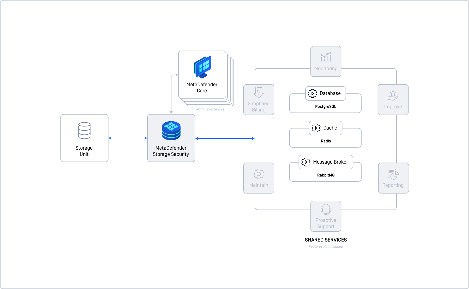The width and height of the screenshot is (469, 289).
Task: Click the MetaDefender Storage Security label
Action: tap(171, 151)
